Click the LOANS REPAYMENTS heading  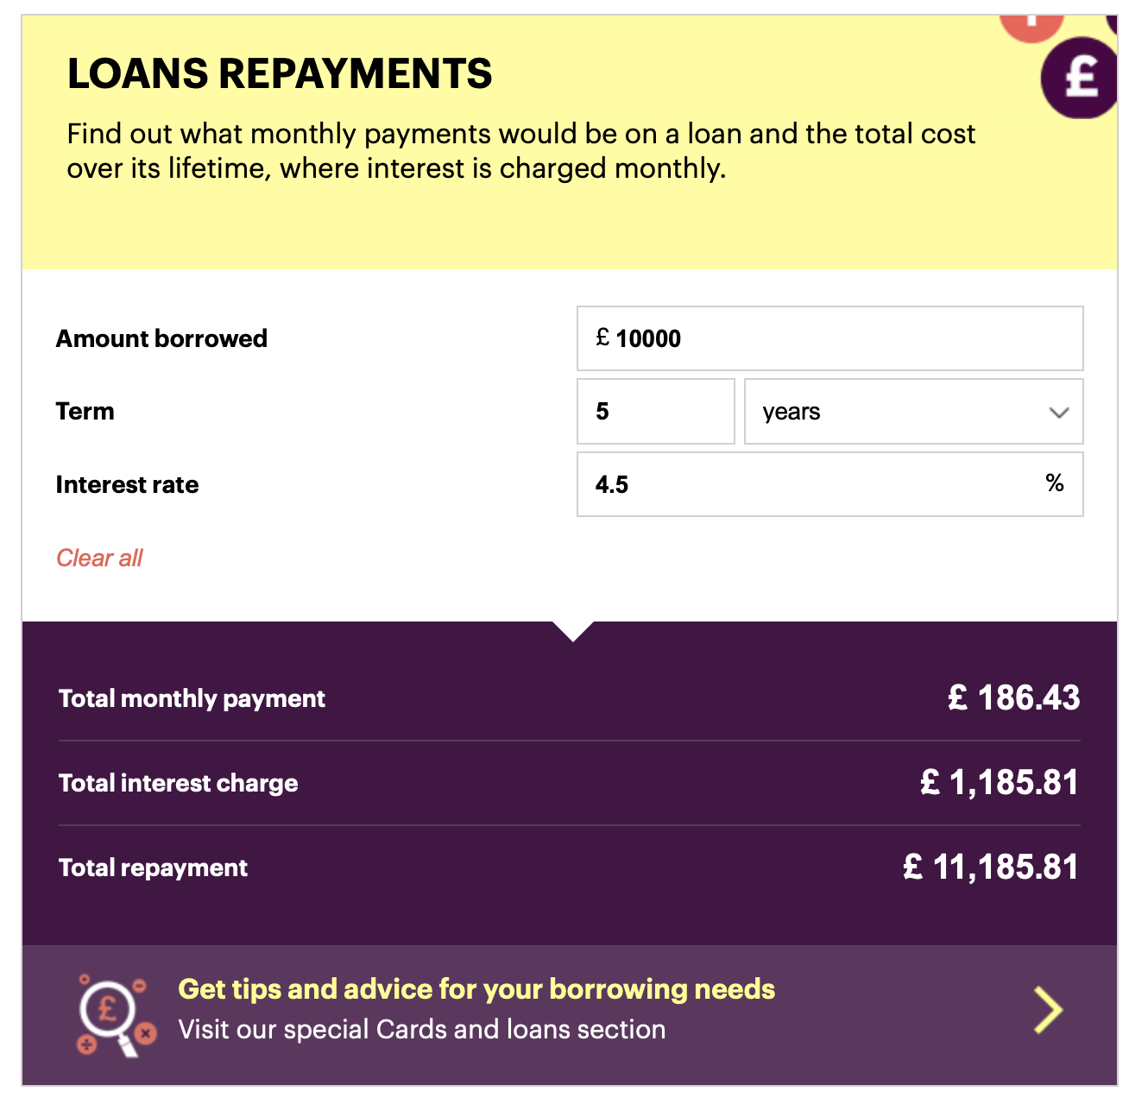(280, 73)
